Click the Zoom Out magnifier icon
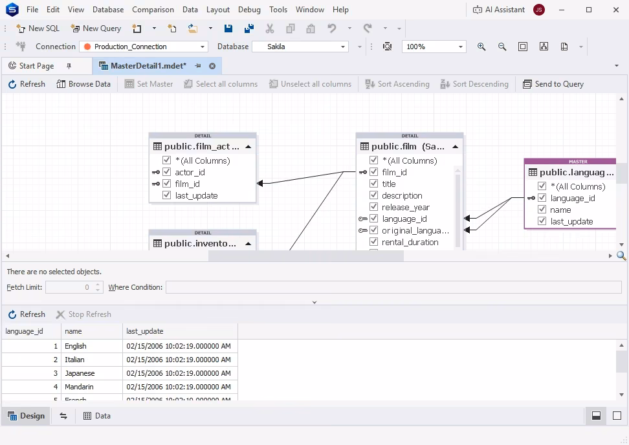The height and width of the screenshot is (445, 629). point(502,47)
